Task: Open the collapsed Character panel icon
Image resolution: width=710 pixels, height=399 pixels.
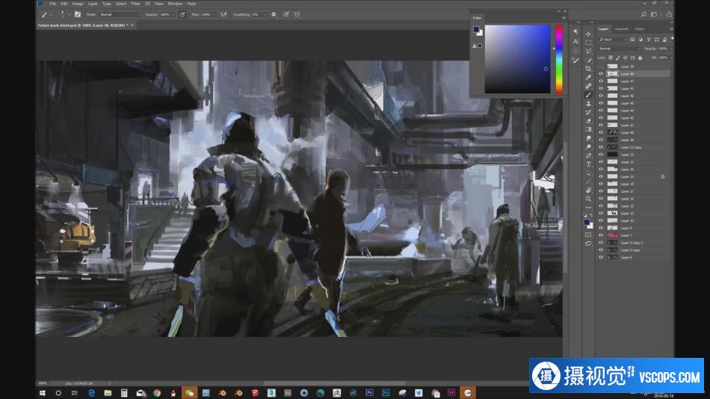Action: 575,41
